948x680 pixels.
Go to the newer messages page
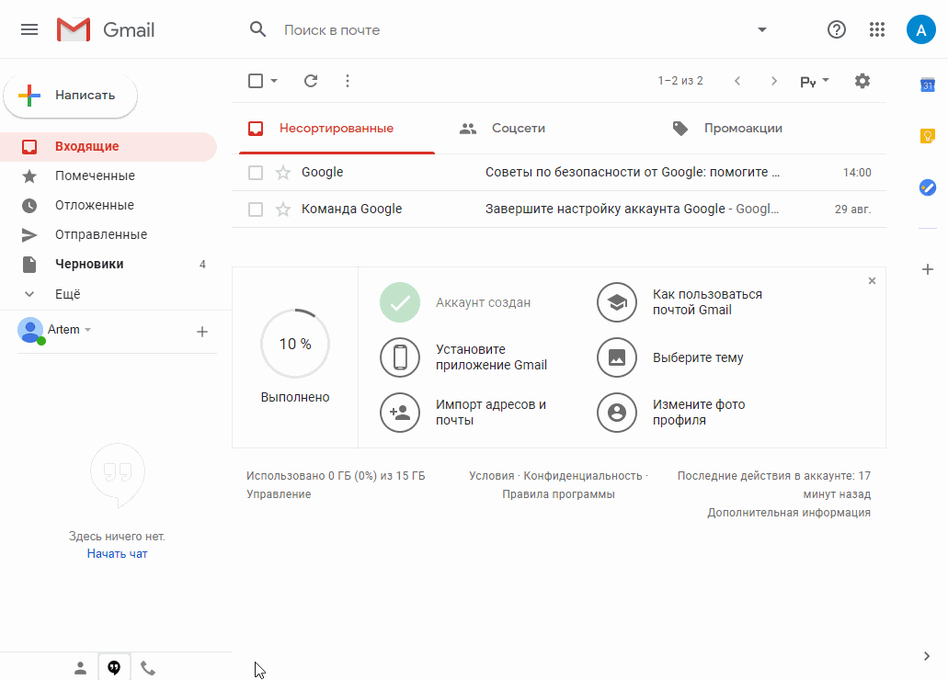click(737, 81)
